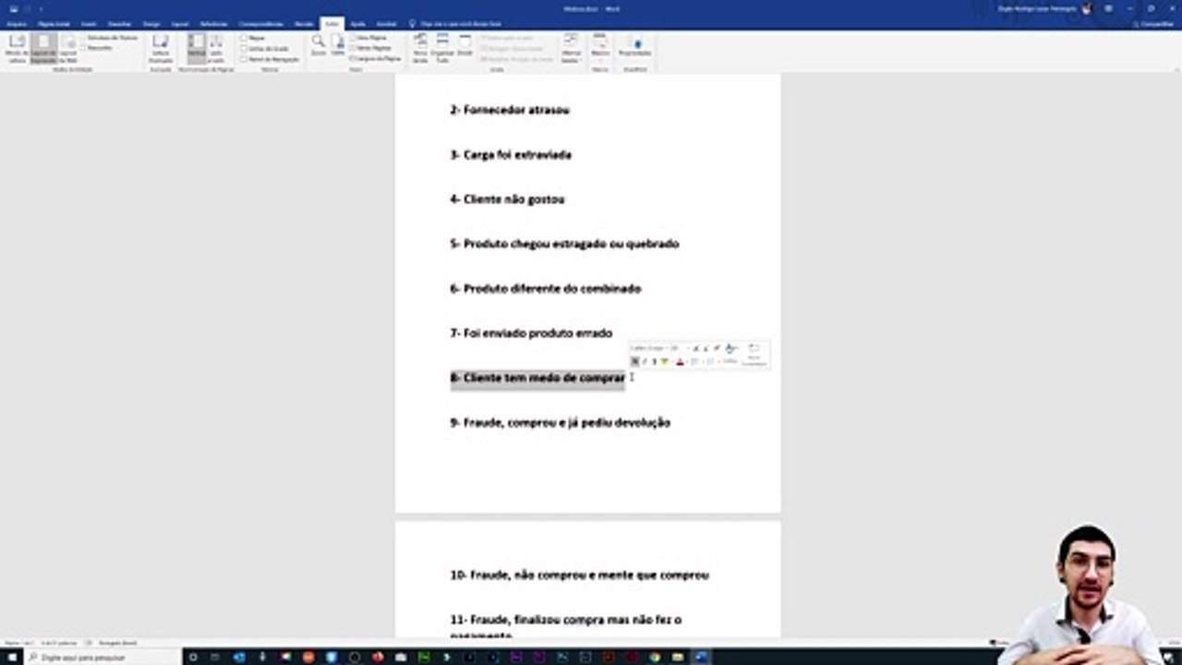Switch to Design tab
Image resolution: width=1182 pixels, height=665 pixels.
coord(151,23)
